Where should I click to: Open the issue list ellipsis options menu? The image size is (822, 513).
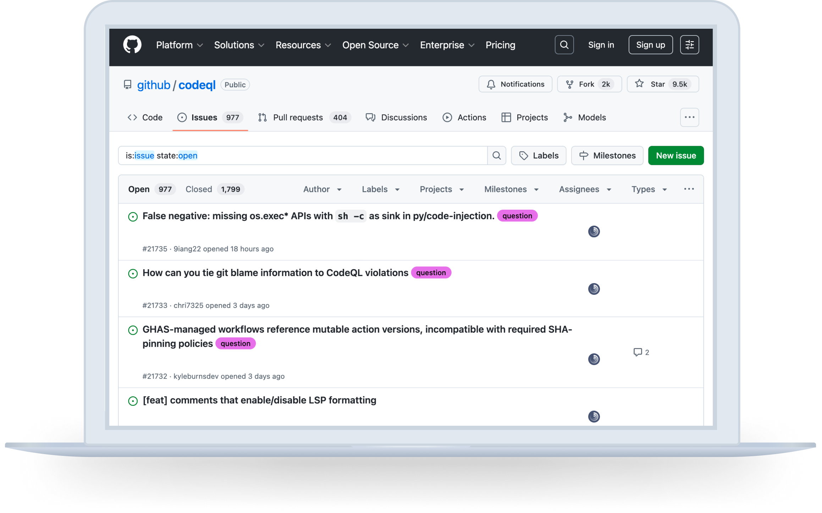tap(689, 189)
